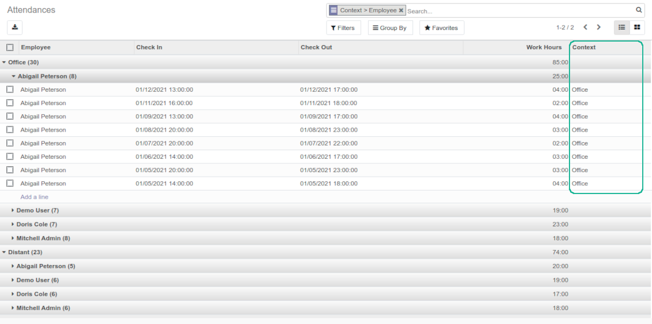The width and height of the screenshot is (652, 324).
Task: Click the search magnifier icon
Action: tap(639, 10)
